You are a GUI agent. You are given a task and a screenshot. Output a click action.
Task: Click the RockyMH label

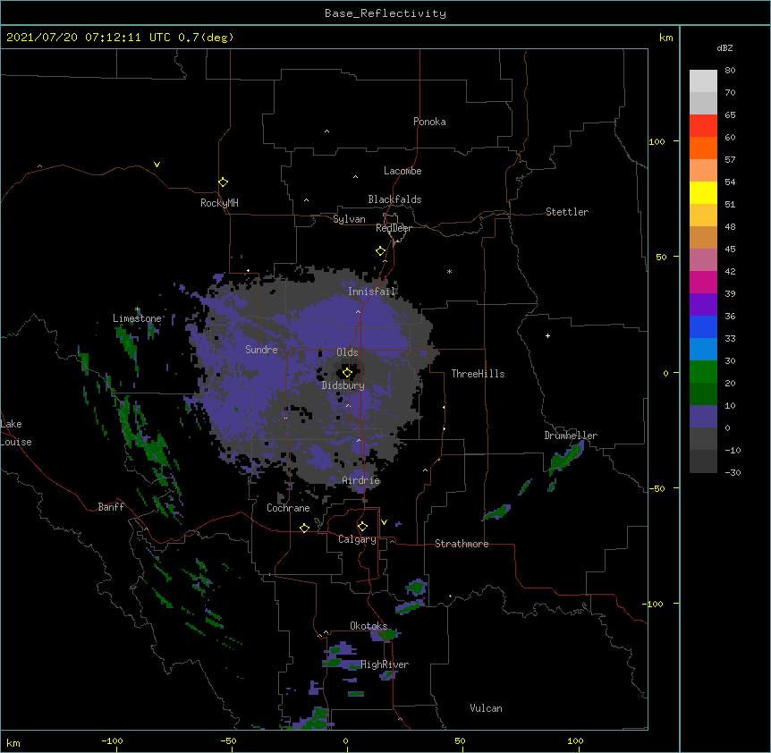pyautogui.click(x=219, y=202)
